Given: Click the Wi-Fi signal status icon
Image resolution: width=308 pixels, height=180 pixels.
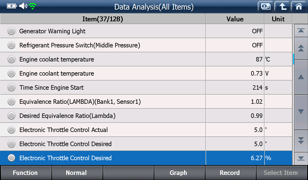Looking at the screenshot, I should 32,6.
